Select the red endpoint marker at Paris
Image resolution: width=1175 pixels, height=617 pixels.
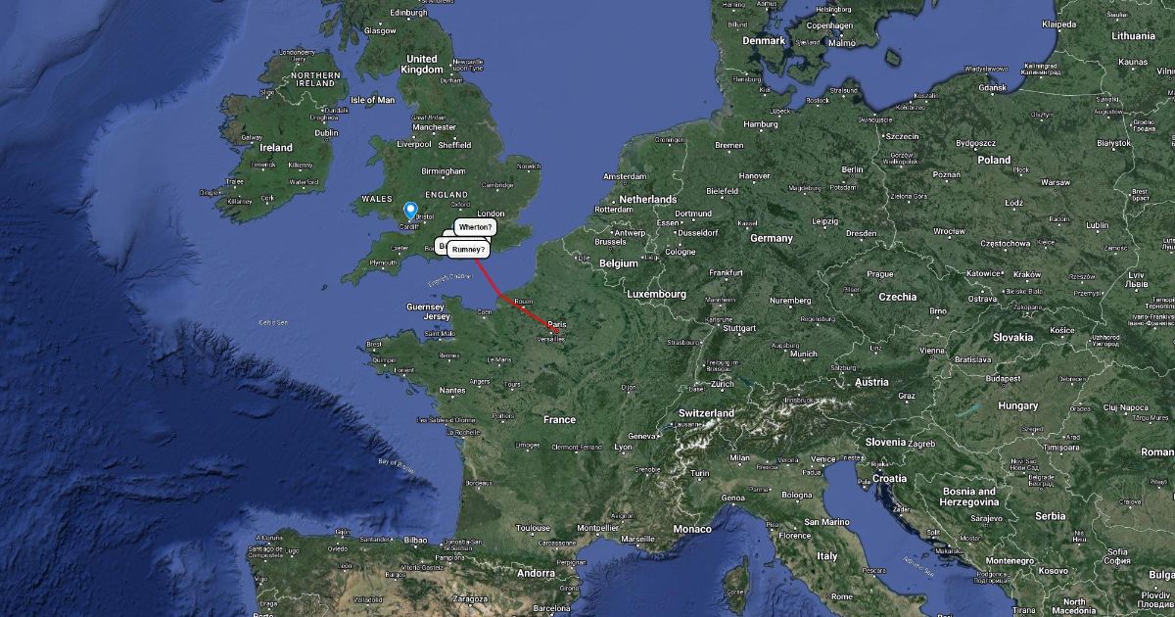pyautogui.click(x=556, y=332)
